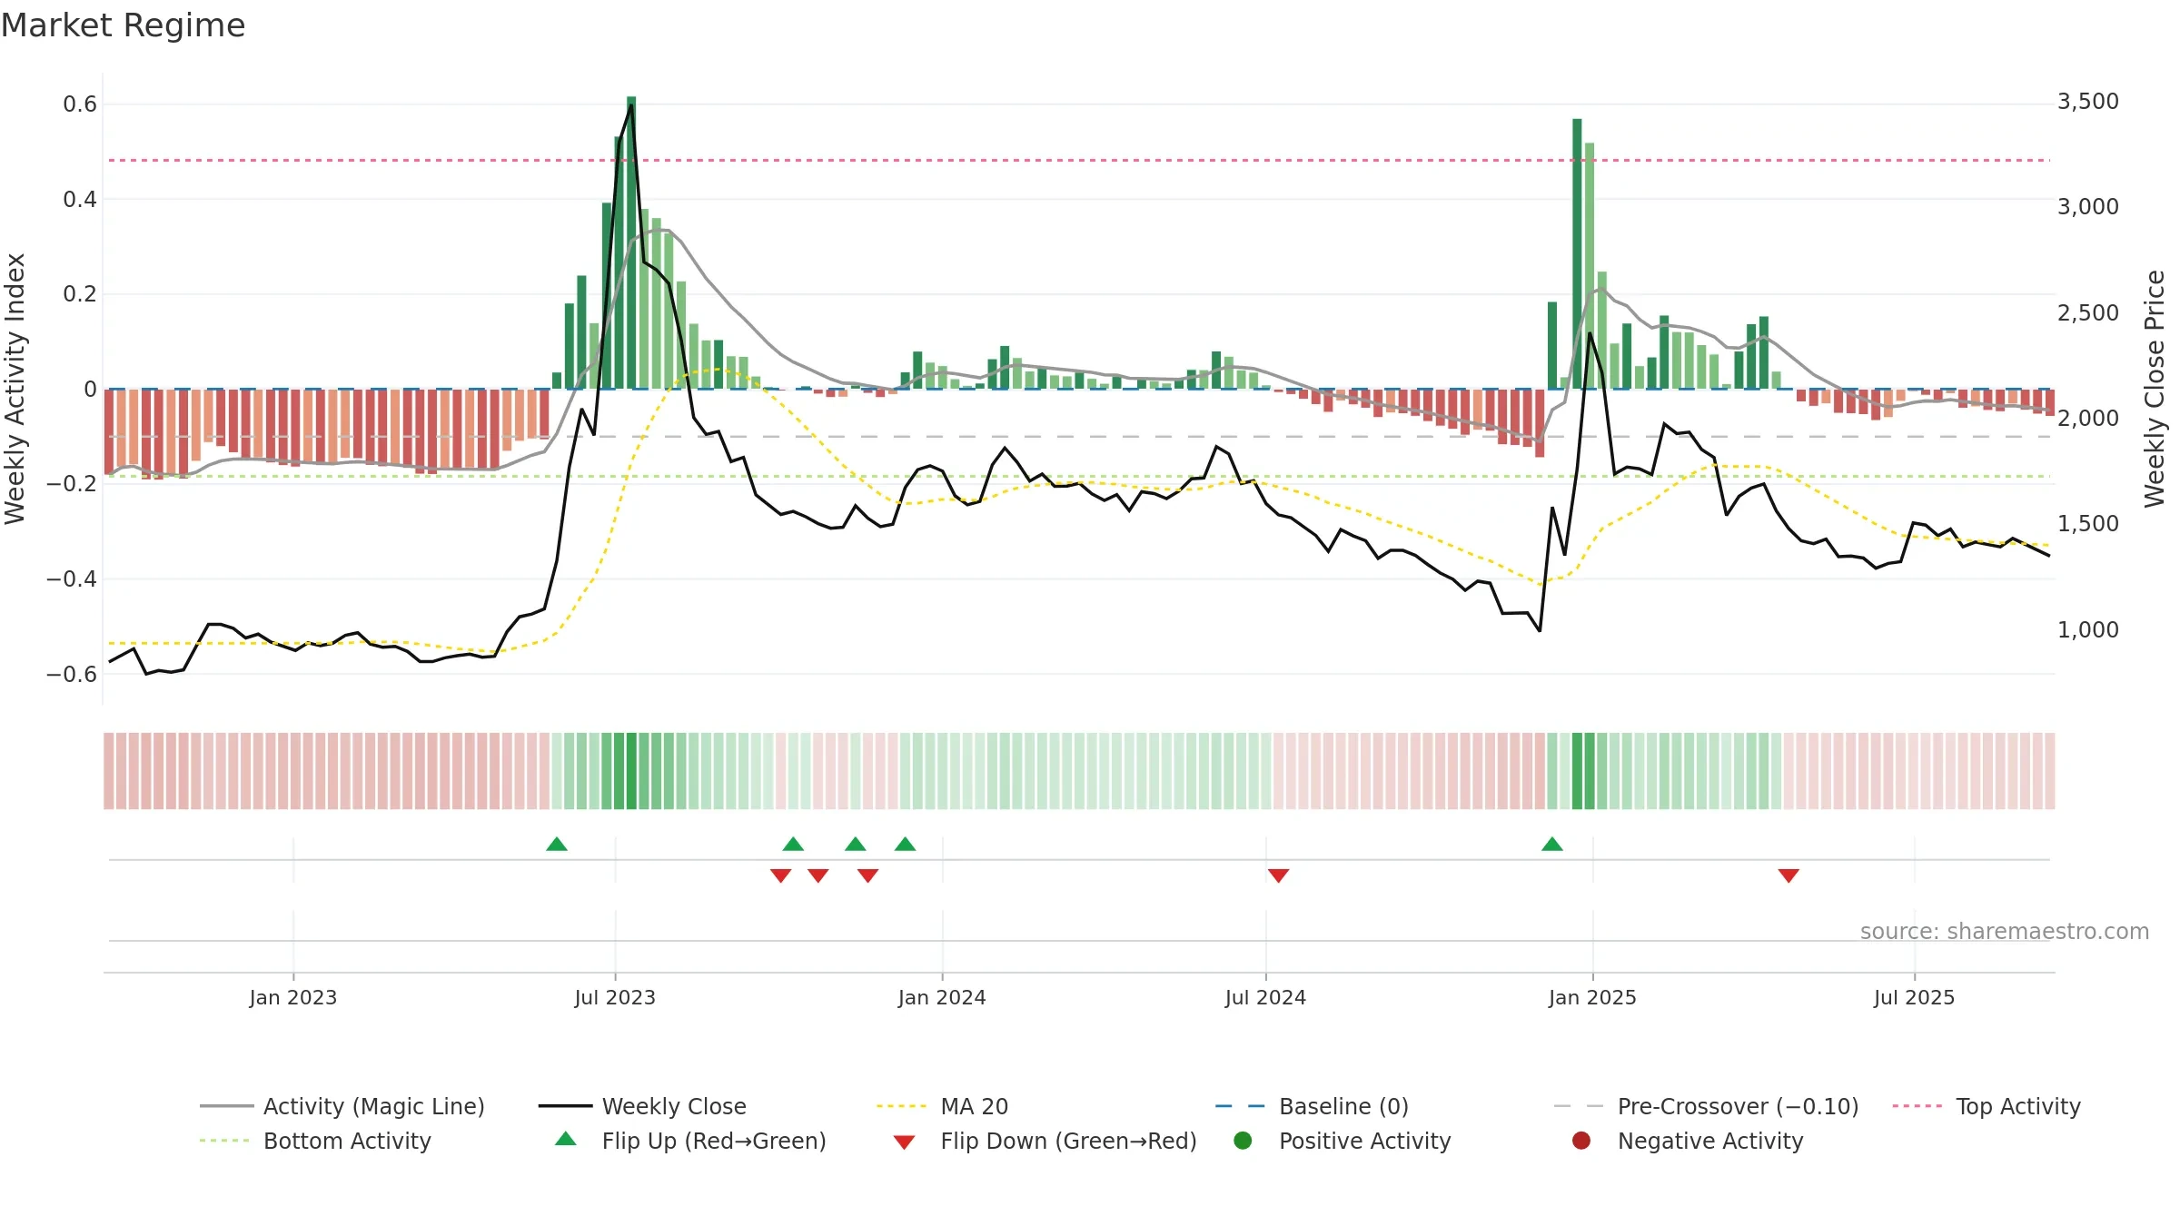Click the green Positive Activity legend circle
Viewport: 2180px width, 1226px height.
click(1243, 1140)
